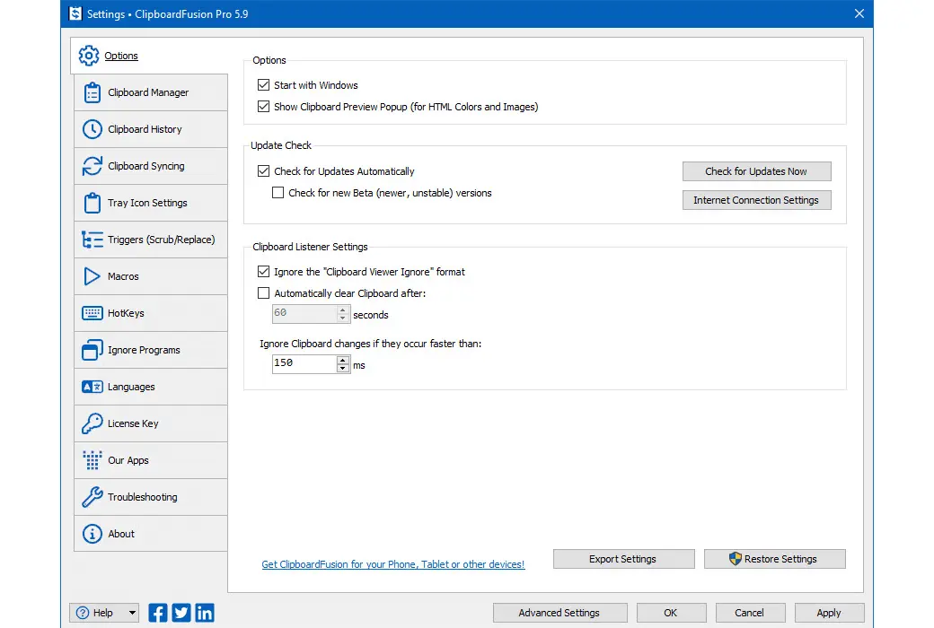Click the HotKeys keyboard icon
Screen dimensions: 934x628
pos(93,313)
